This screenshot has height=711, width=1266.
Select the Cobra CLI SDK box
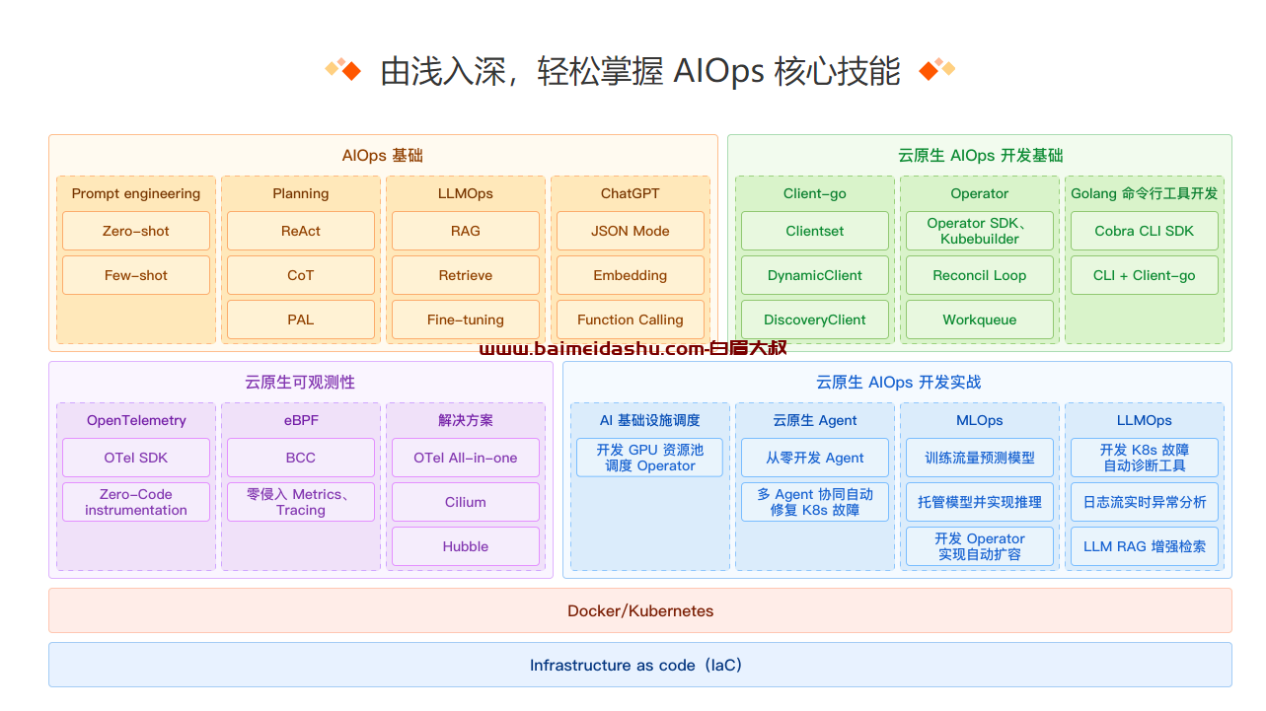point(1145,231)
